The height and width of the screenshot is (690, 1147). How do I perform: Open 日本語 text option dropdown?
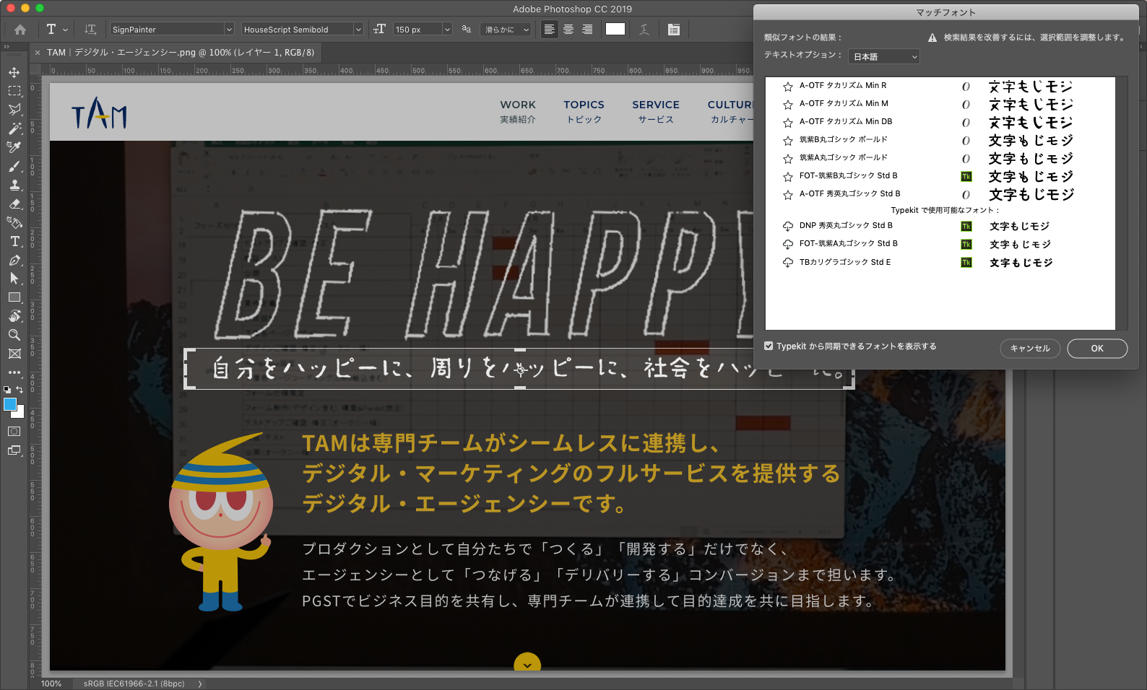tap(884, 56)
